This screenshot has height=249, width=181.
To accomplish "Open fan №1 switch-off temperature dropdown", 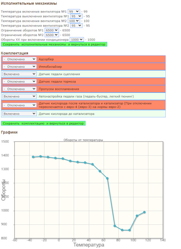I will tap(76, 16).
